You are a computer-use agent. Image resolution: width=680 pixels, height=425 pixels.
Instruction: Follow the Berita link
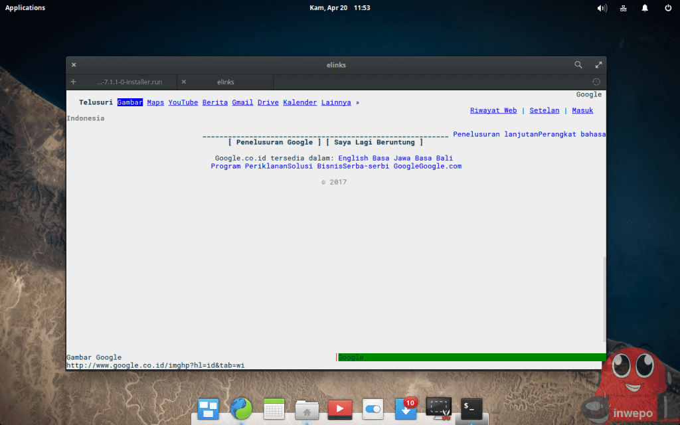(214, 102)
